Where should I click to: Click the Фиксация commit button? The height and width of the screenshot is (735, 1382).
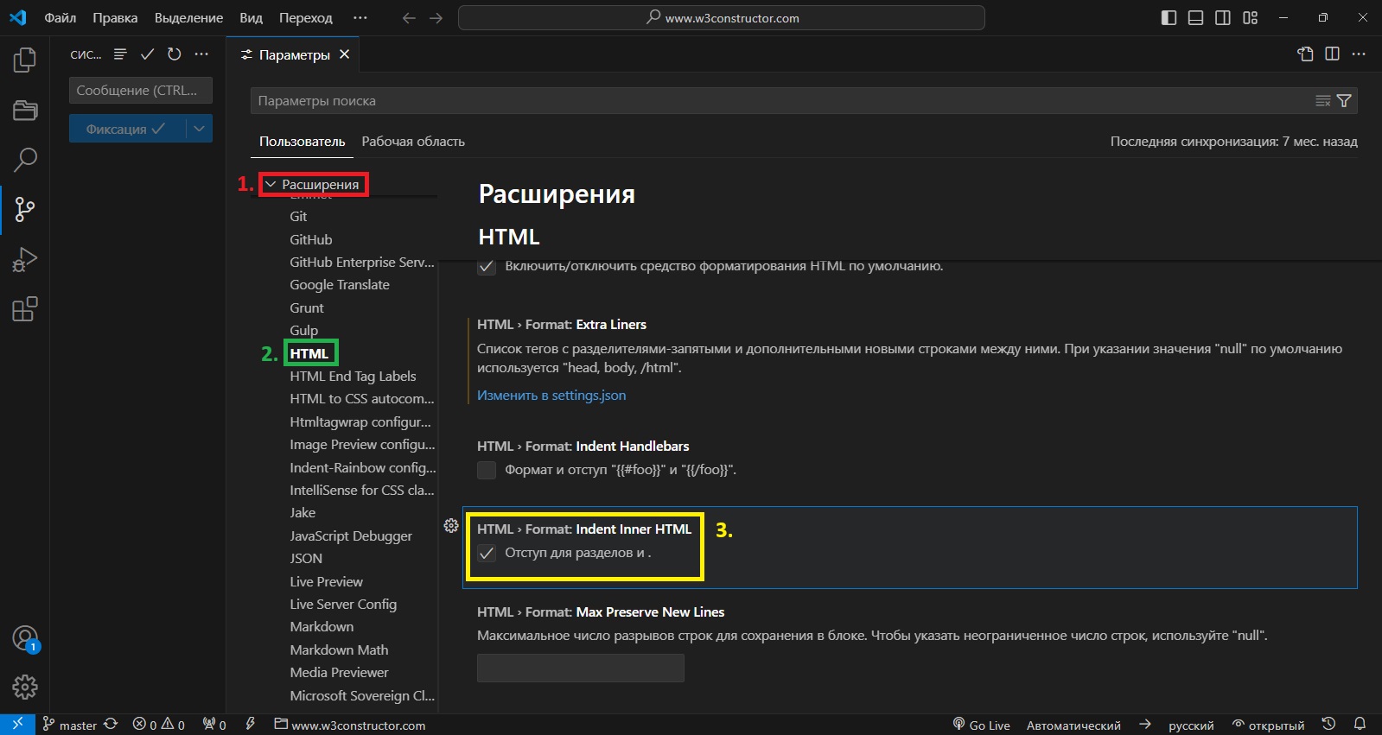click(x=127, y=129)
